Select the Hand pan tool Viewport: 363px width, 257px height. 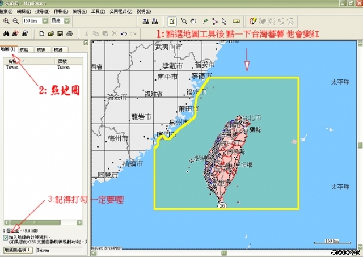tap(193, 22)
